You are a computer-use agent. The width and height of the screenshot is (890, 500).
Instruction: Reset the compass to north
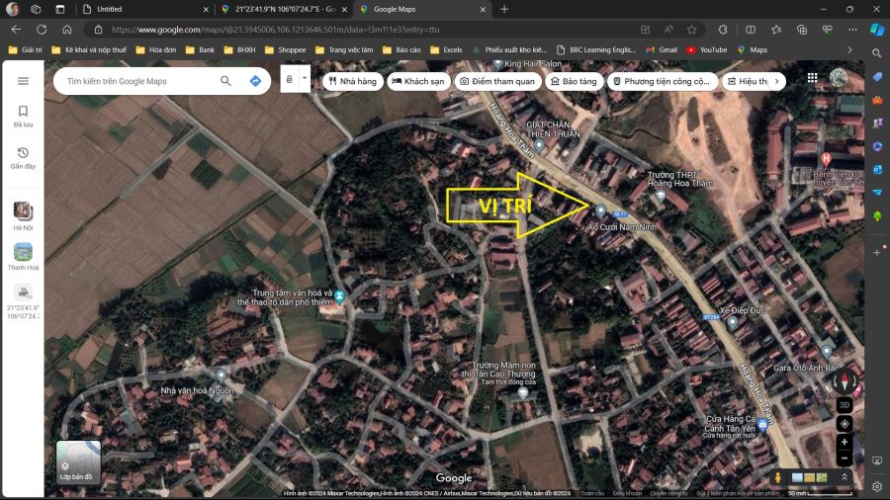pos(844,382)
